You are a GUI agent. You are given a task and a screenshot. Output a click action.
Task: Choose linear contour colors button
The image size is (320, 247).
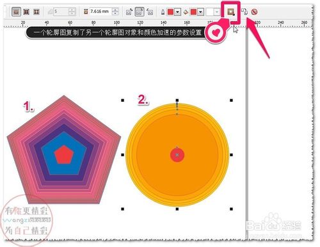tap(129, 12)
